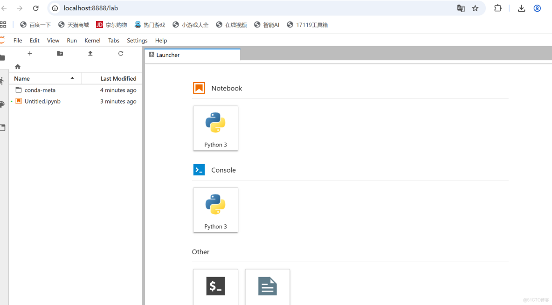Sort files by Name column header
Screen dimensions: 552x305
[x=45, y=78]
